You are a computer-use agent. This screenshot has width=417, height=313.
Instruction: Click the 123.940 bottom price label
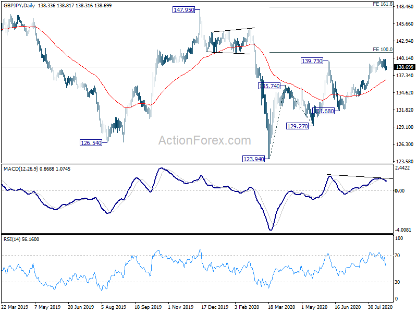(x=254, y=159)
